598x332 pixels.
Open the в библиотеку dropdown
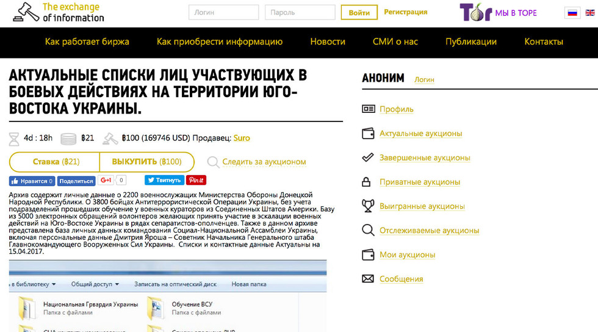33,284
